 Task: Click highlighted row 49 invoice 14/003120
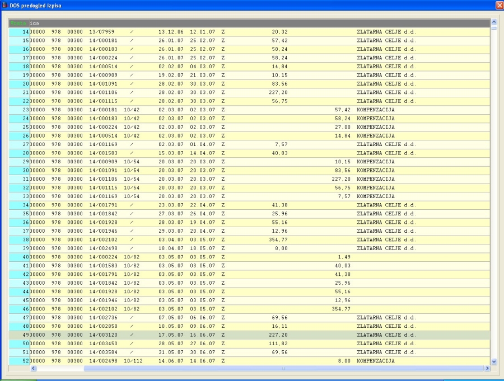pyautogui.click(x=104, y=335)
